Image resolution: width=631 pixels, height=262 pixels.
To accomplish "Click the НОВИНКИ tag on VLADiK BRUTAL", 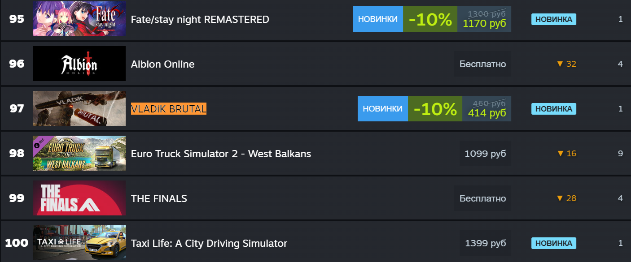I will [383, 109].
